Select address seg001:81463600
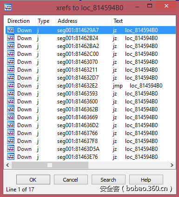 pos(78,102)
